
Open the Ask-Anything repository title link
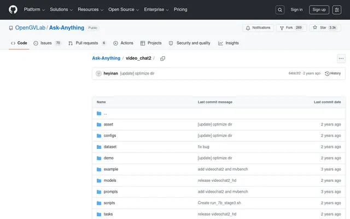(67, 28)
